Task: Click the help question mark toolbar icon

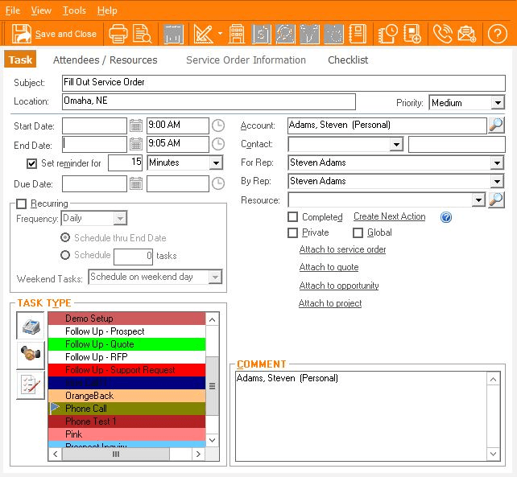Action: coord(497,34)
